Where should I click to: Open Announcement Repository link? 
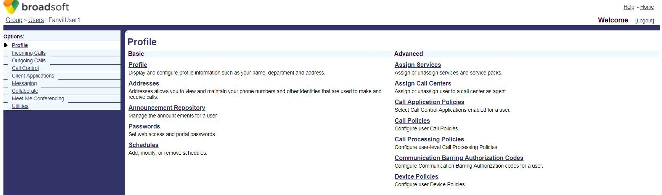[167, 108]
